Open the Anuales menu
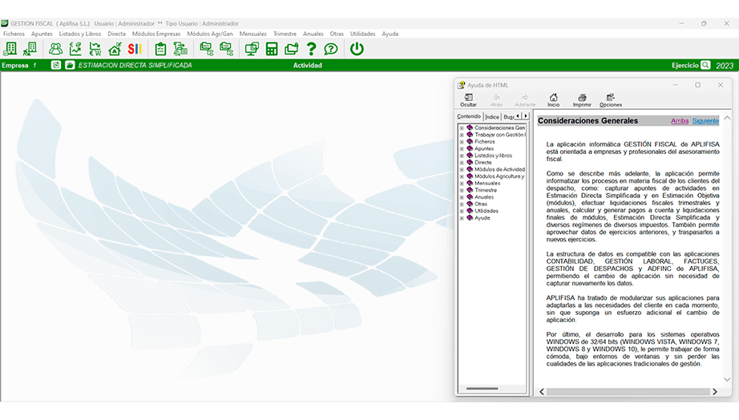Viewport: 739px width, 420px height. [x=313, y=34]
